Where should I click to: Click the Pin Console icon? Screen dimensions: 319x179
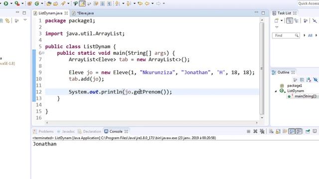308,131
